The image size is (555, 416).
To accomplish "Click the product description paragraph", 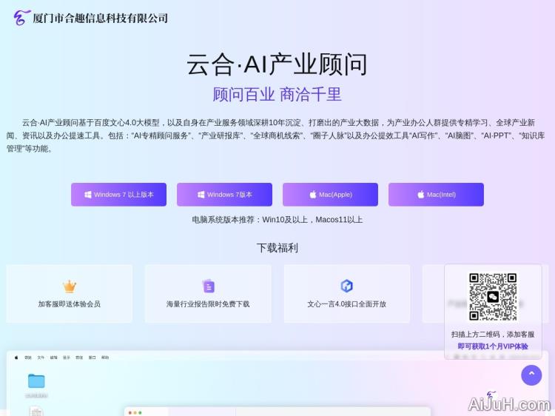I will pos(276,135).
